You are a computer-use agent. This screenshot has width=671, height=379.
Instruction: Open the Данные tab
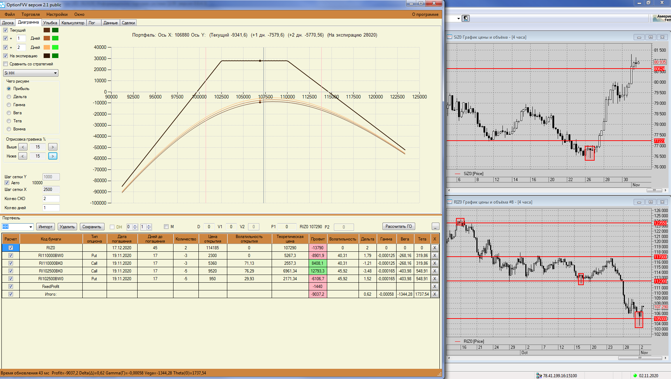pos(110,23)
